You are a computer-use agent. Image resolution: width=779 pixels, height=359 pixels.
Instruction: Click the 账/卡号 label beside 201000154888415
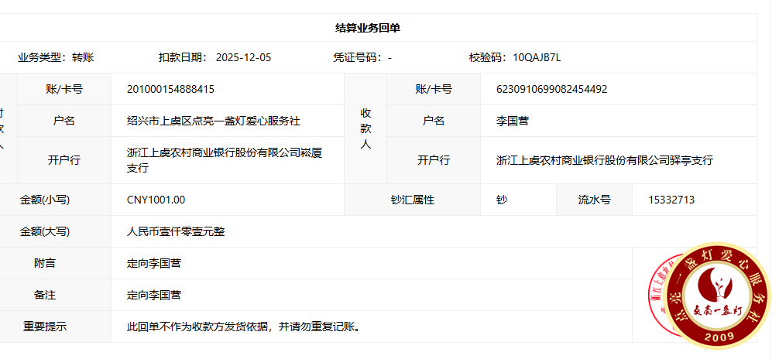pyautogui.click(x=64, y=90)
